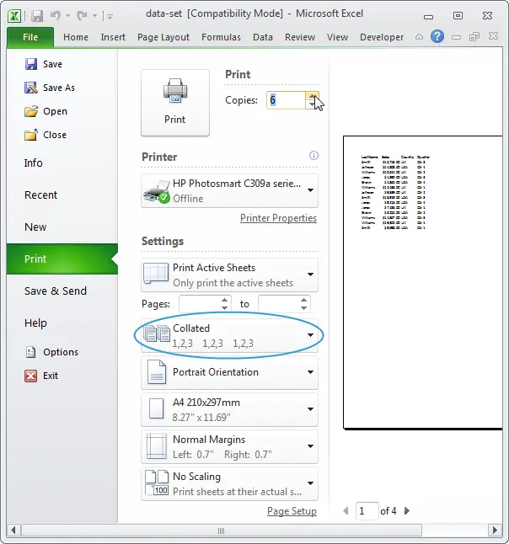Open the View tab
The image size is (509, 544).
[337, 37]
